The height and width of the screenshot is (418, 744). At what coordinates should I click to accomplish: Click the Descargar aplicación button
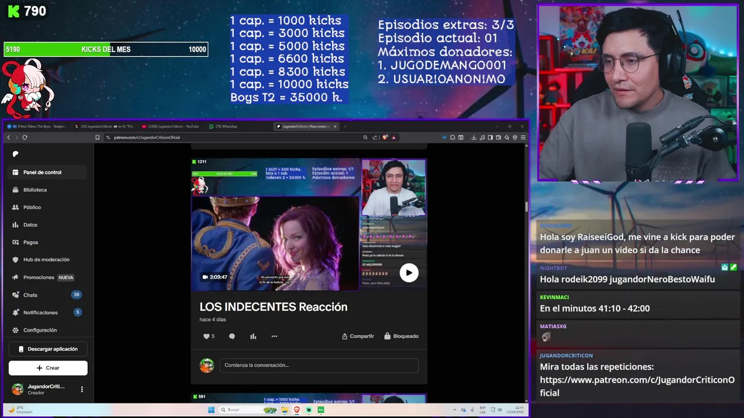pos(48,349)
